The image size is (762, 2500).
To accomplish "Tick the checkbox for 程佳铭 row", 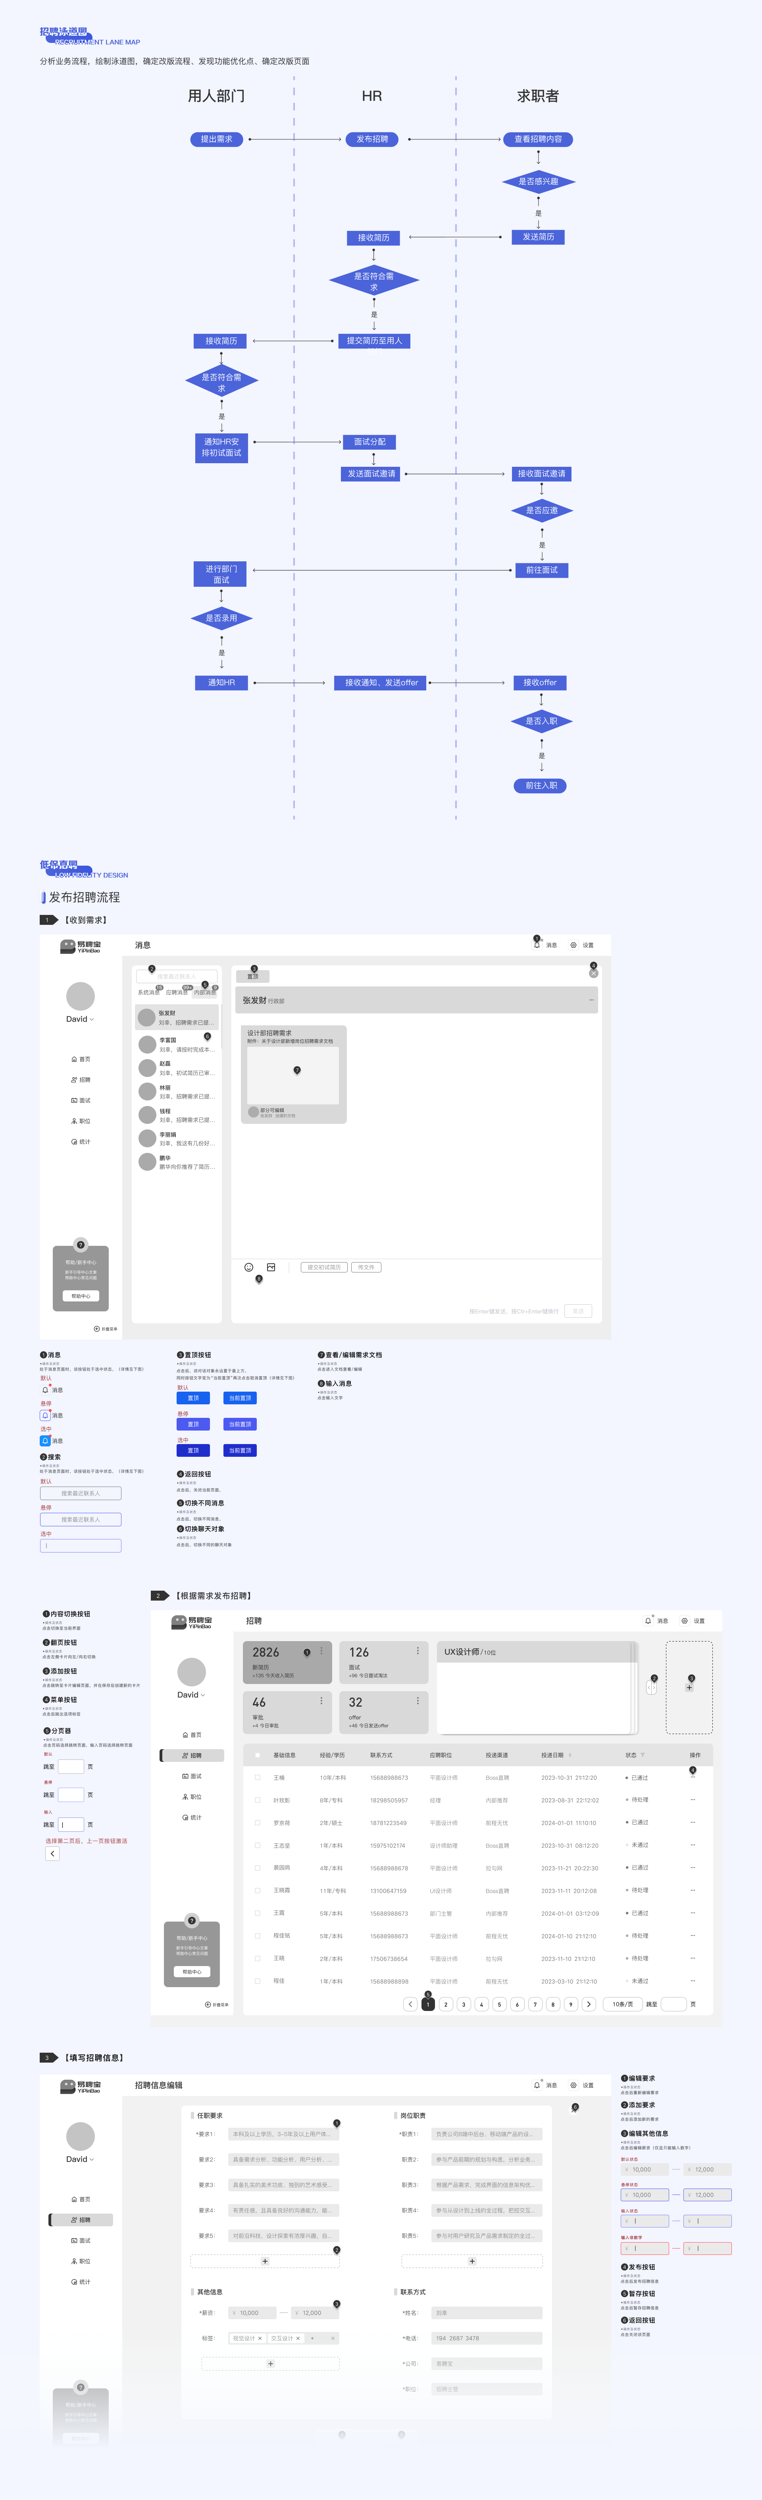I will tap(258, 1936).
